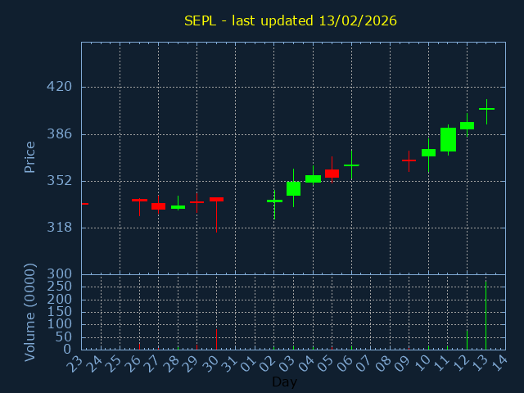
Task: Select the red candlestick with long wick on day 30
Action: (x=216, y=199)
